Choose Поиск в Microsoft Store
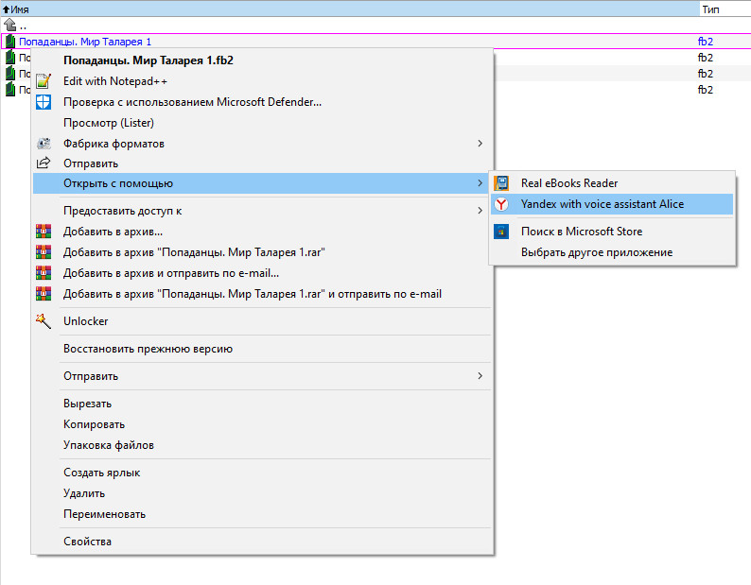 [x=612, y=232]
